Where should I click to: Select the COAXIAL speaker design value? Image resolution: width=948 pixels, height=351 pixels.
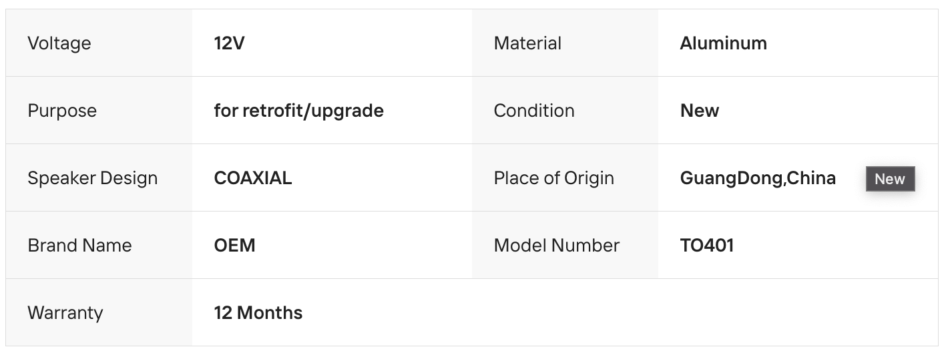[x=253, y=178]
